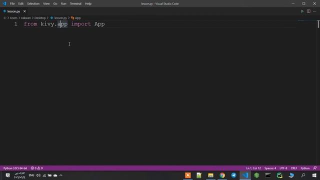Open the orange recorder app in taskbar

point(188,175)
